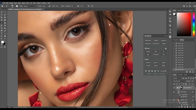Image resolution: width=196 pixels, height=110 pixels.
Task: Click star icon beside Retouch heading
Action: 166,49
